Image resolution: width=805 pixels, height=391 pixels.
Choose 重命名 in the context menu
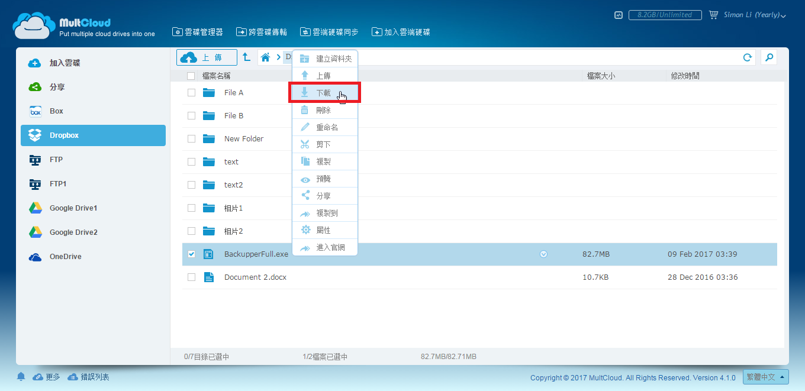[x=325, y=127]
